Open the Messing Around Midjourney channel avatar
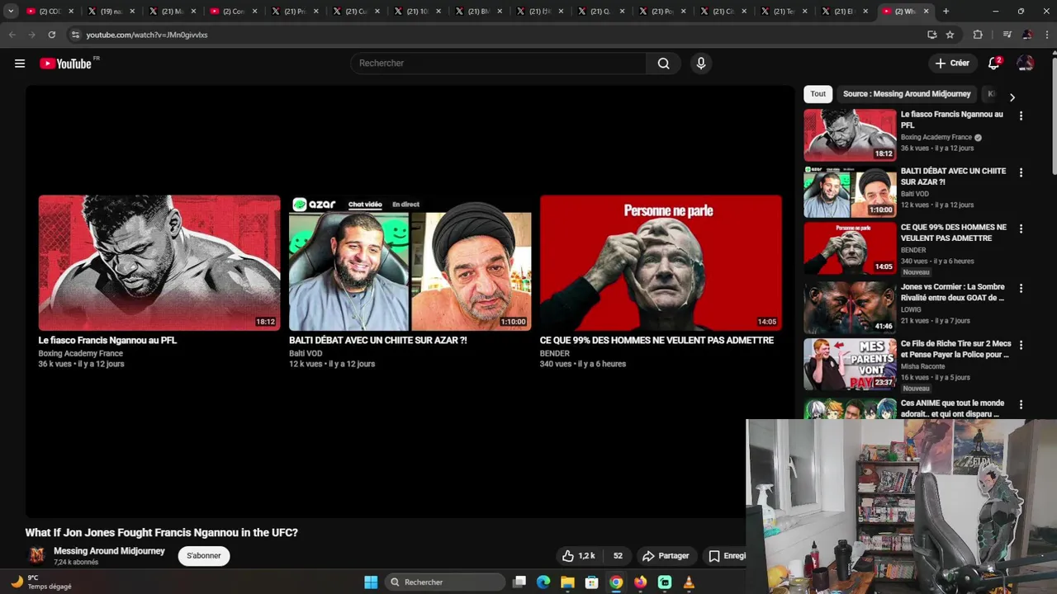1057x594 pixels. [x=37, y=556]
